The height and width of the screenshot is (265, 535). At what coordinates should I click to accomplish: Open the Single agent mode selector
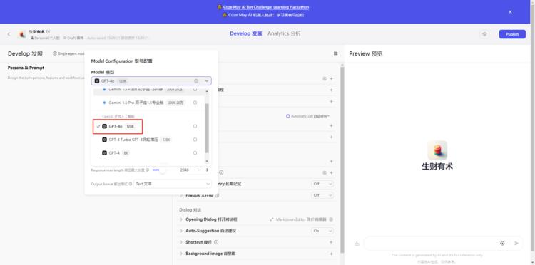tap(68, 53)
